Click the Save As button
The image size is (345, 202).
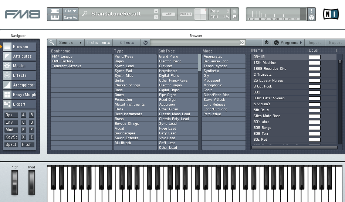point(70,17)
